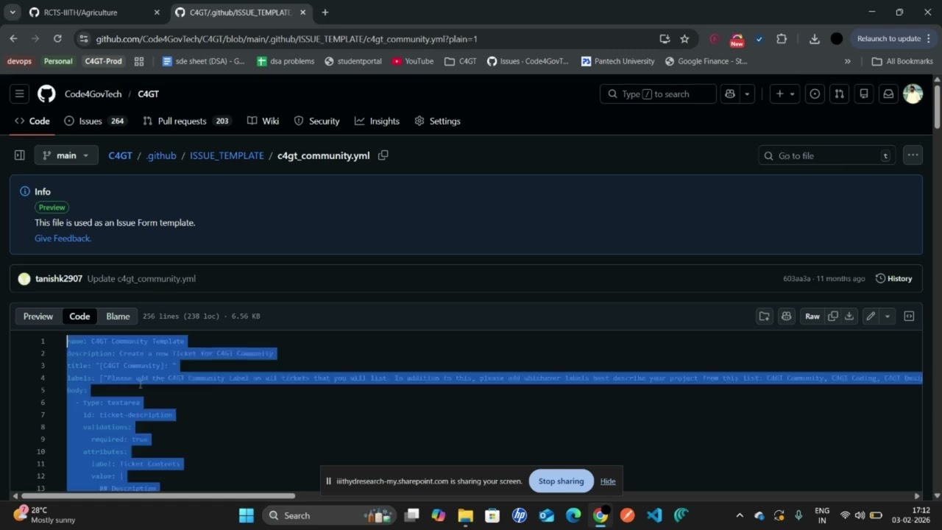Open Copilot chat in the GitHub header

click(730, 93)
